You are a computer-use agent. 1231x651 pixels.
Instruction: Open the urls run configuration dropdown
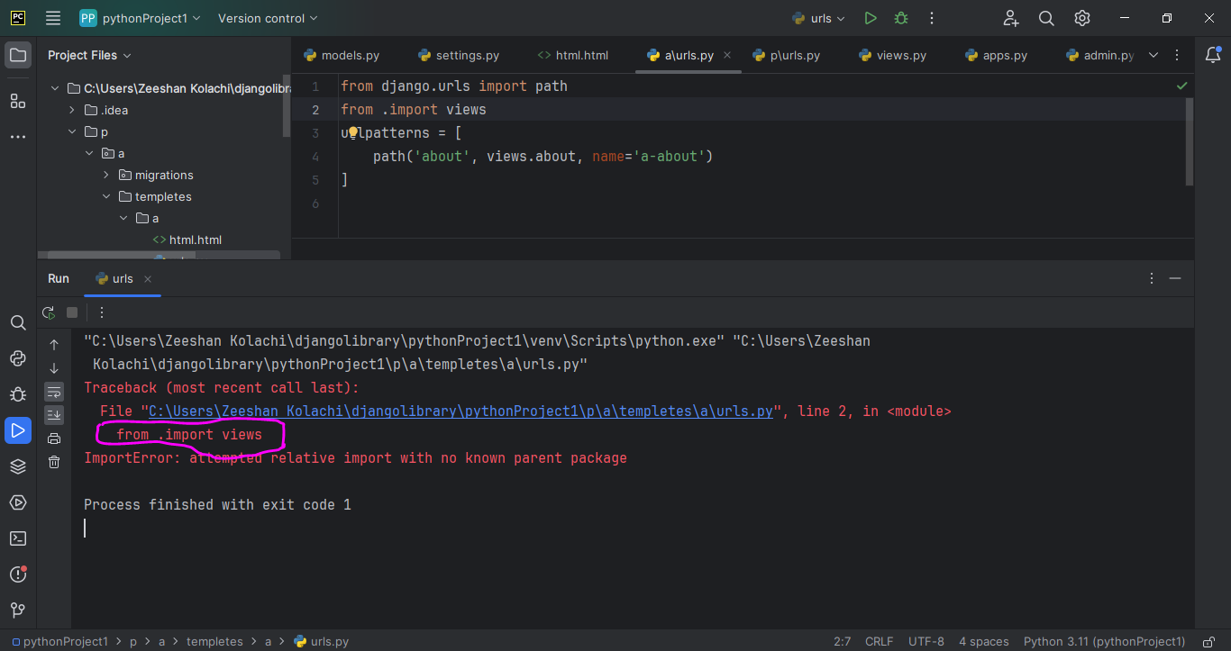[x=818, y=18]
